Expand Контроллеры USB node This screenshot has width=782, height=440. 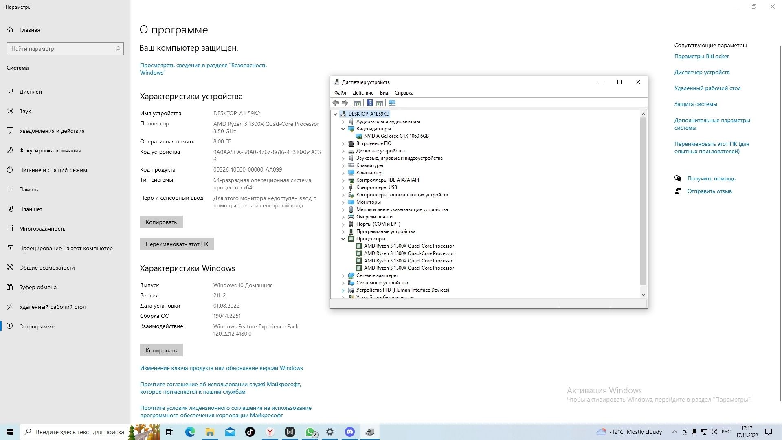(343, 187)
